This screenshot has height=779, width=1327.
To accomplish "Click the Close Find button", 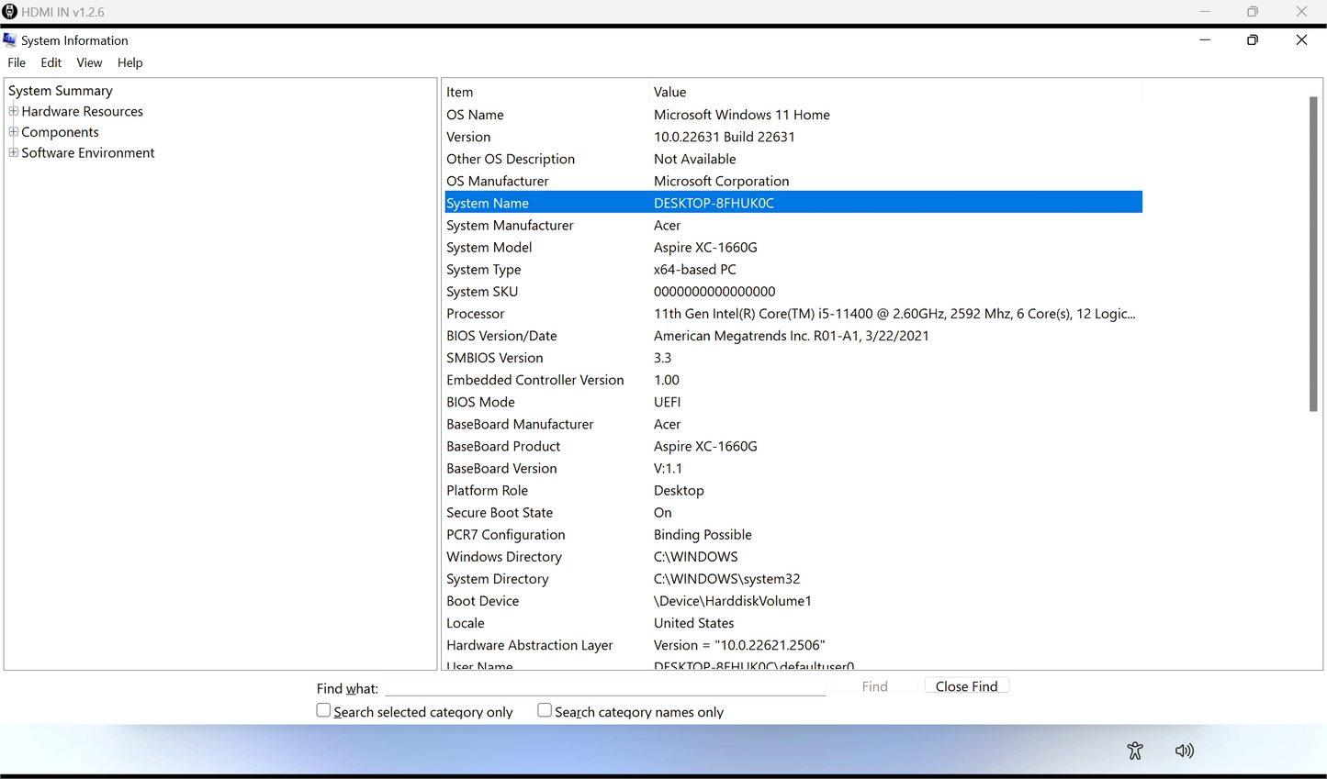I will (966, 686).
